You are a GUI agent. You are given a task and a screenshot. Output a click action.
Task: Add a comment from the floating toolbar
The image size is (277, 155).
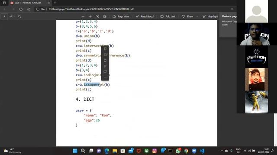click(x=105, y=71)
